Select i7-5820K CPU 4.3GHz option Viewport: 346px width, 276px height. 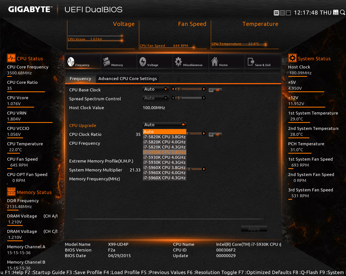[165, 147]
